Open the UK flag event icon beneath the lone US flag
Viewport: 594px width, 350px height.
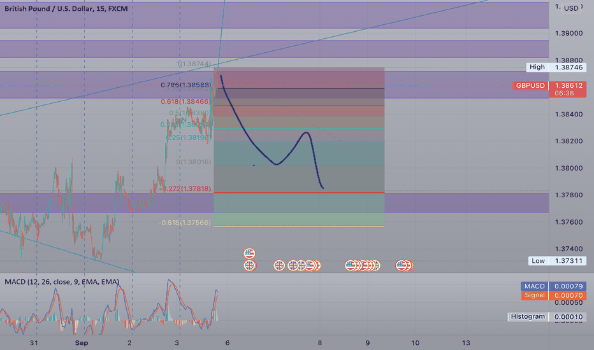[x=249, y=265]
